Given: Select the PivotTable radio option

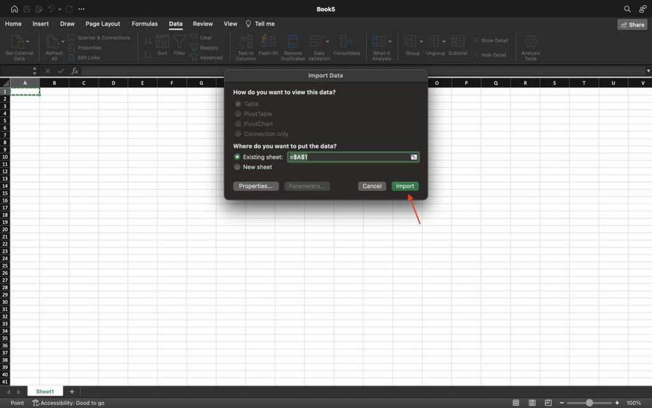Looking at the screenshot, I should coord(238,113).
